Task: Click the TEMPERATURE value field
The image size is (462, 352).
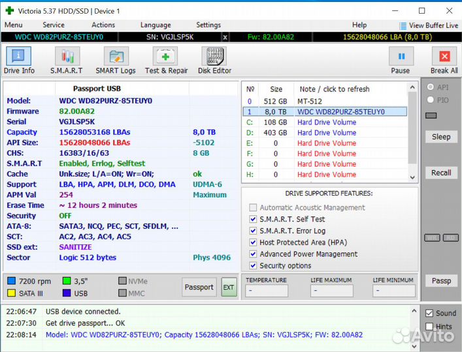Action: point(267,291)
